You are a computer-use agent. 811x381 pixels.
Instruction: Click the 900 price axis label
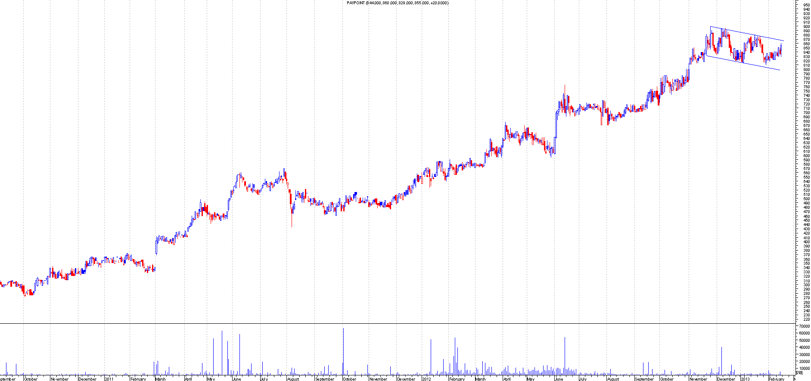click(806, 27)
